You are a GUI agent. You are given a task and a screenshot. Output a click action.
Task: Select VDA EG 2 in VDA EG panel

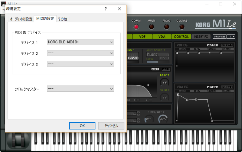point(227,87)
